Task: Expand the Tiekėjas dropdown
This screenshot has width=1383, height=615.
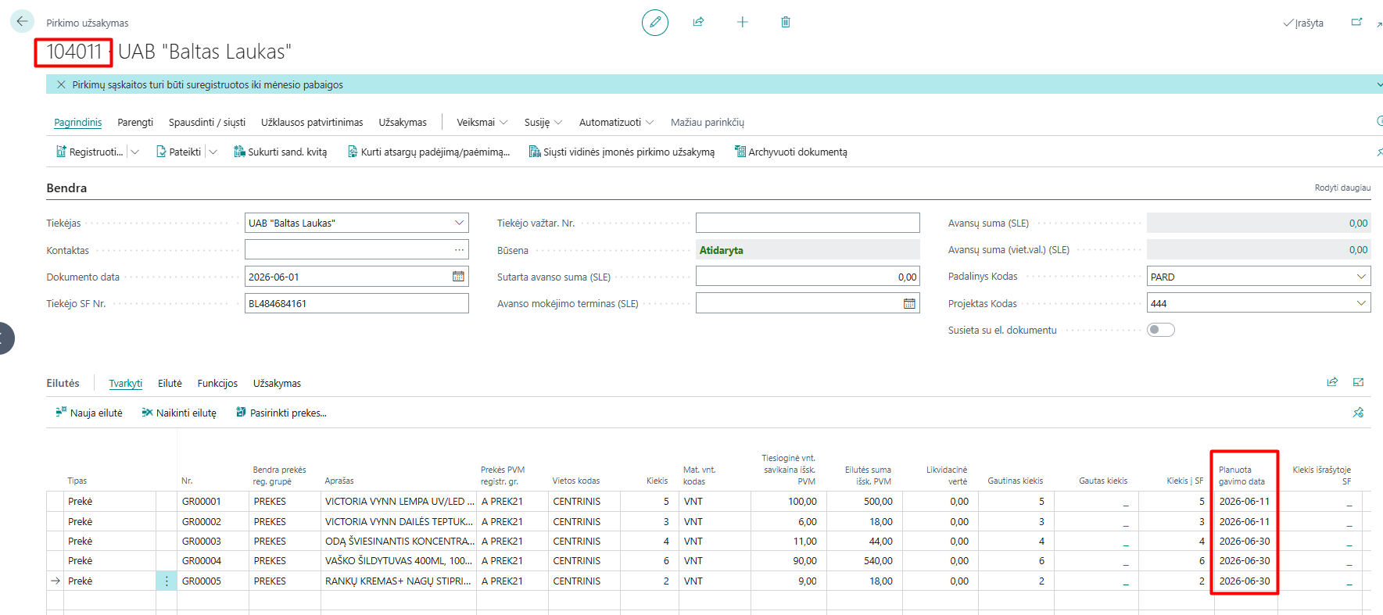Action: coord(459,223)
